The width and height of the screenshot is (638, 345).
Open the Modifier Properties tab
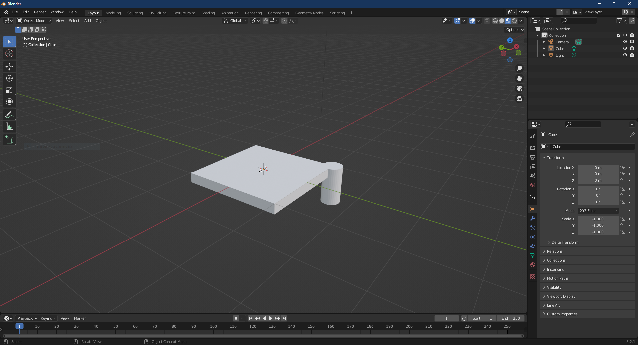[532, 218]
